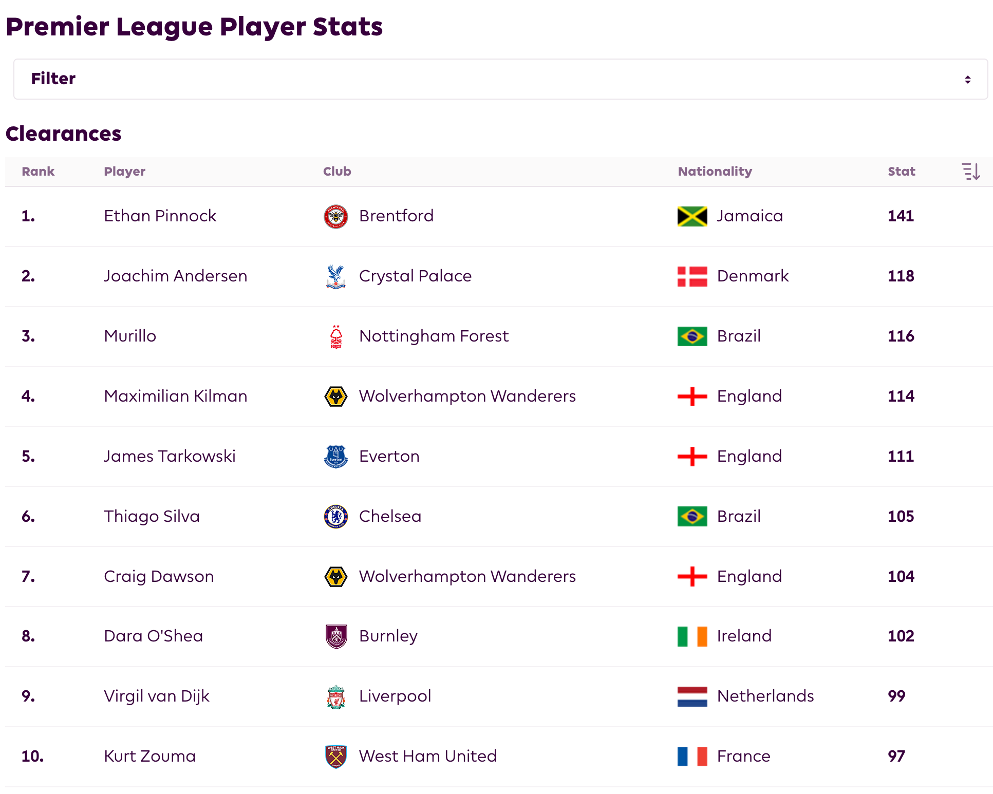Click the Stat column header
993x794 pixels.
point(901,172)
